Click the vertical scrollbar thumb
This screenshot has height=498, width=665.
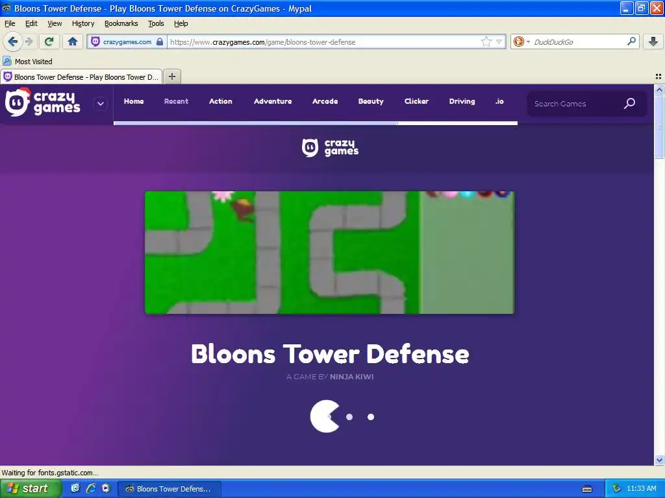pos(659,126)
